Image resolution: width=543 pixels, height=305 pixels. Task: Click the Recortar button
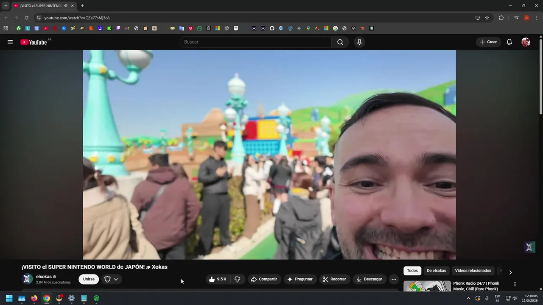point(334,279)
